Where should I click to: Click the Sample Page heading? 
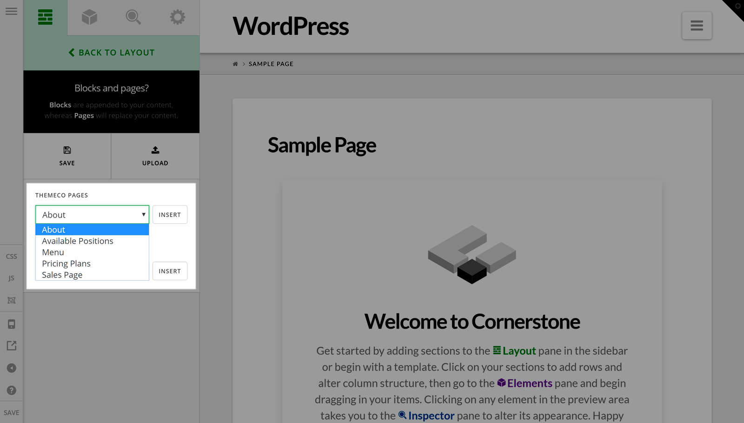tap(322, 145)
